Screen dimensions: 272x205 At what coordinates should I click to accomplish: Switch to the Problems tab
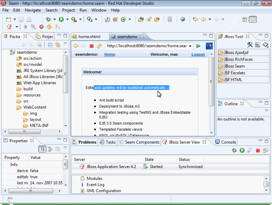click(84, 142)
